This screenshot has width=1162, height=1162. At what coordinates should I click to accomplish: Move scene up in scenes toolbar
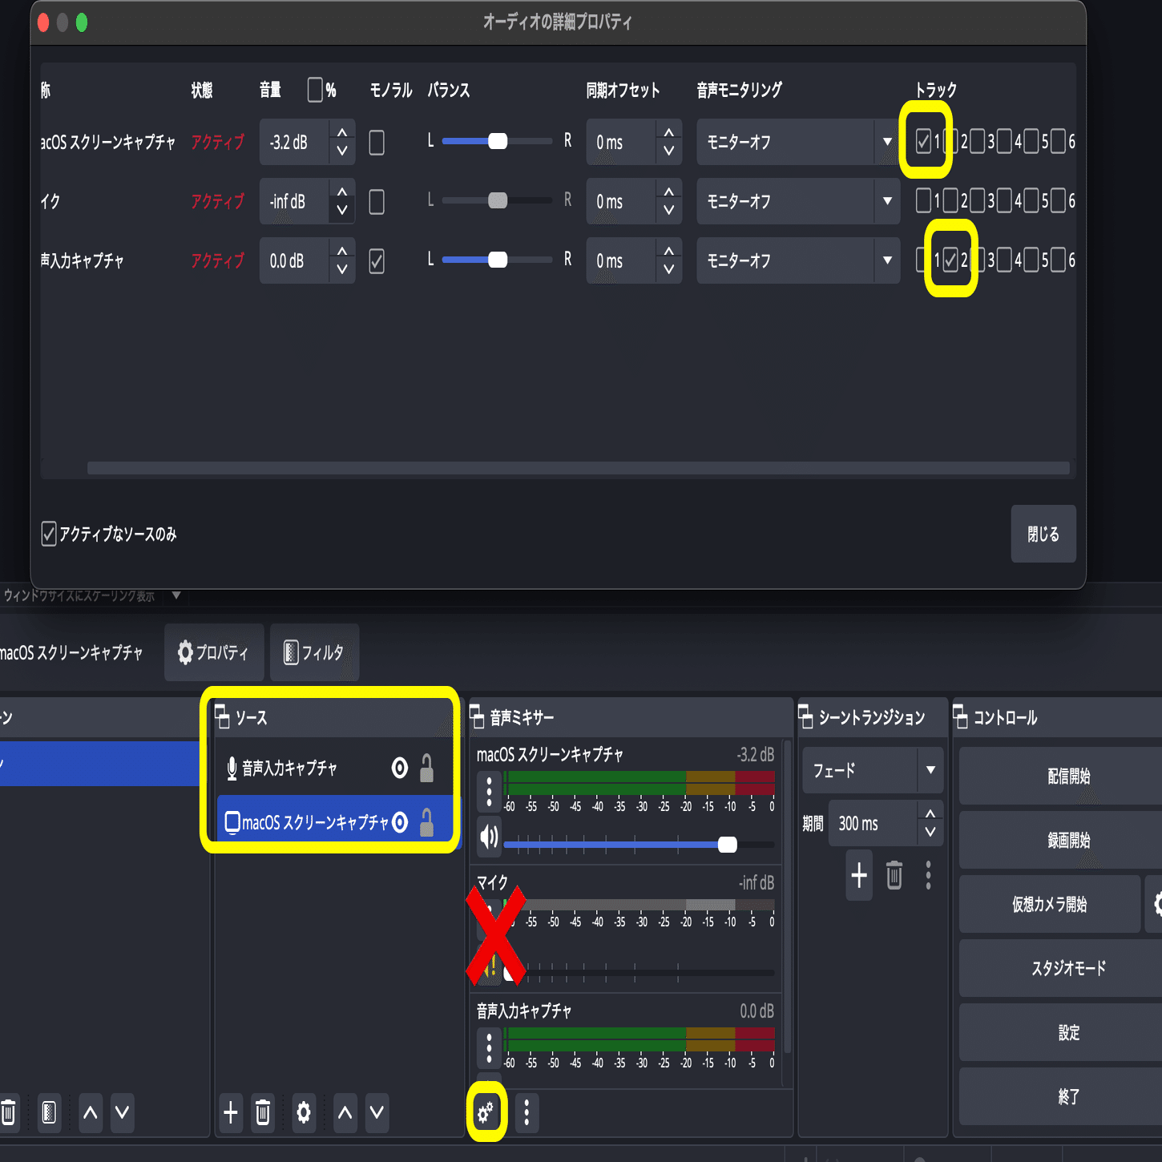pos(91,1112)
